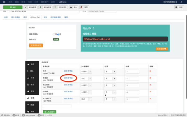This screenshot has width=187, height=117.
Task: Click the green Save (儲存) button
Action: pyautogui.click(x=13, y=7)
